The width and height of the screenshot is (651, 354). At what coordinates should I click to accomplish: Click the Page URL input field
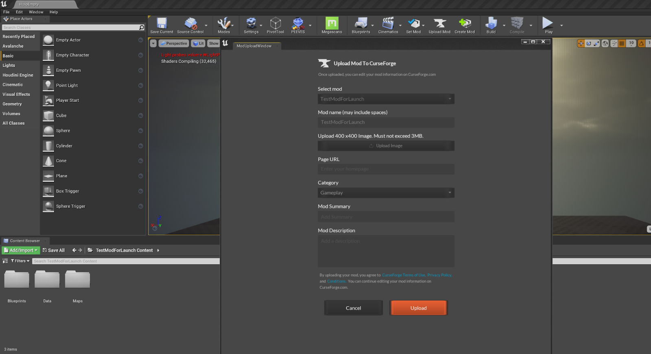tap(386, 169)
